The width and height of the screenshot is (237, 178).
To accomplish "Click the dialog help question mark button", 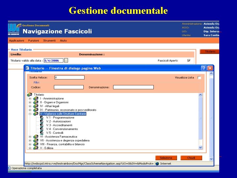I will pyautogui.click(x=204, y=68).
